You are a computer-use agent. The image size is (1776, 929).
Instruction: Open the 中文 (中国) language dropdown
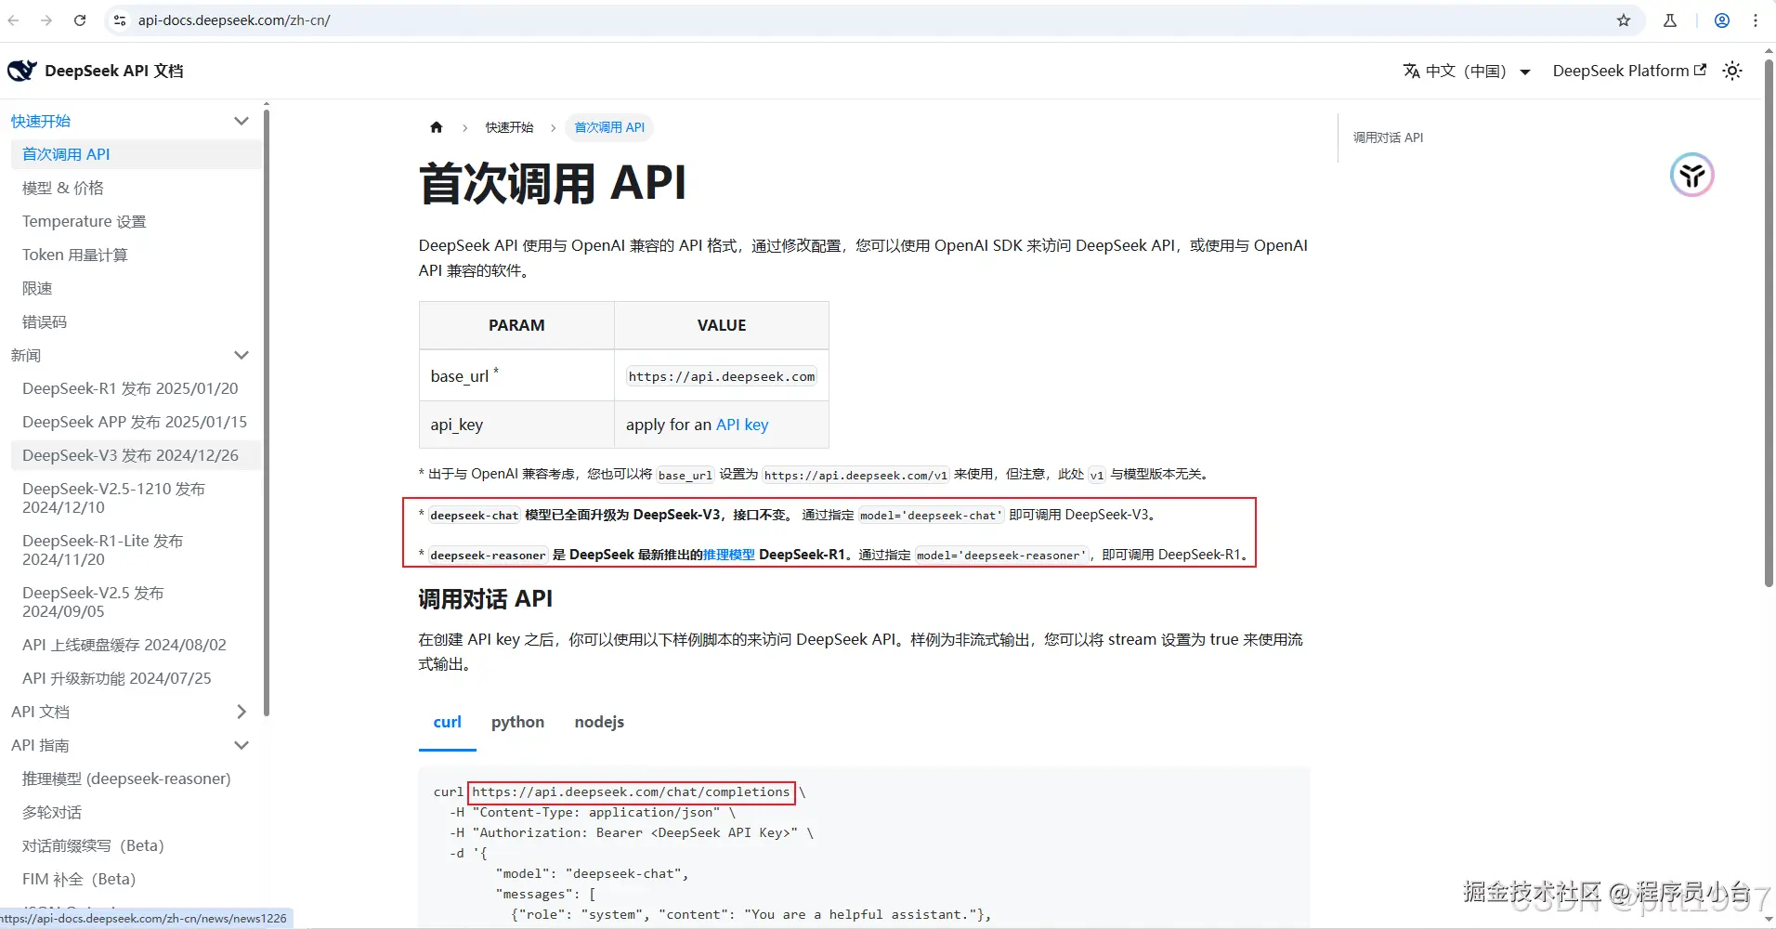tap(1467, 71)
